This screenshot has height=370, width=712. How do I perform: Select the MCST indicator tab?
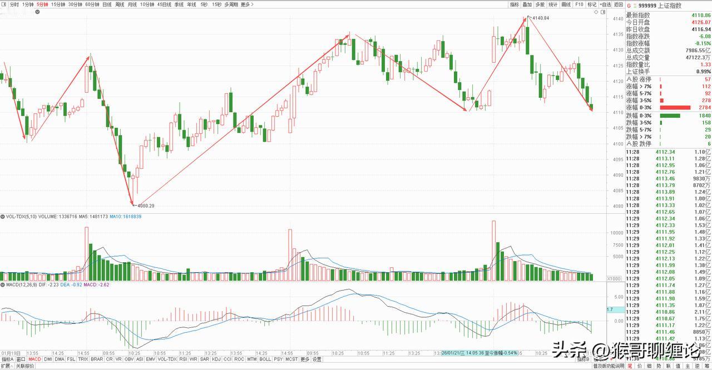[291, 359]
